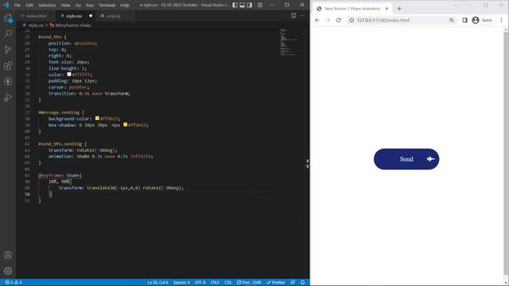
Task: Show errors and warnings in status bar
Action: click(14, 283)
